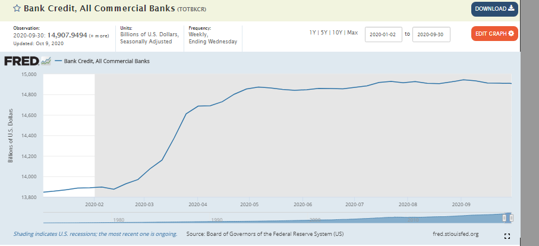This screenshot has height=246, width=539.
Task: Click the Billions of U.S. Dollars units text
Action: (x=150, y=38)
